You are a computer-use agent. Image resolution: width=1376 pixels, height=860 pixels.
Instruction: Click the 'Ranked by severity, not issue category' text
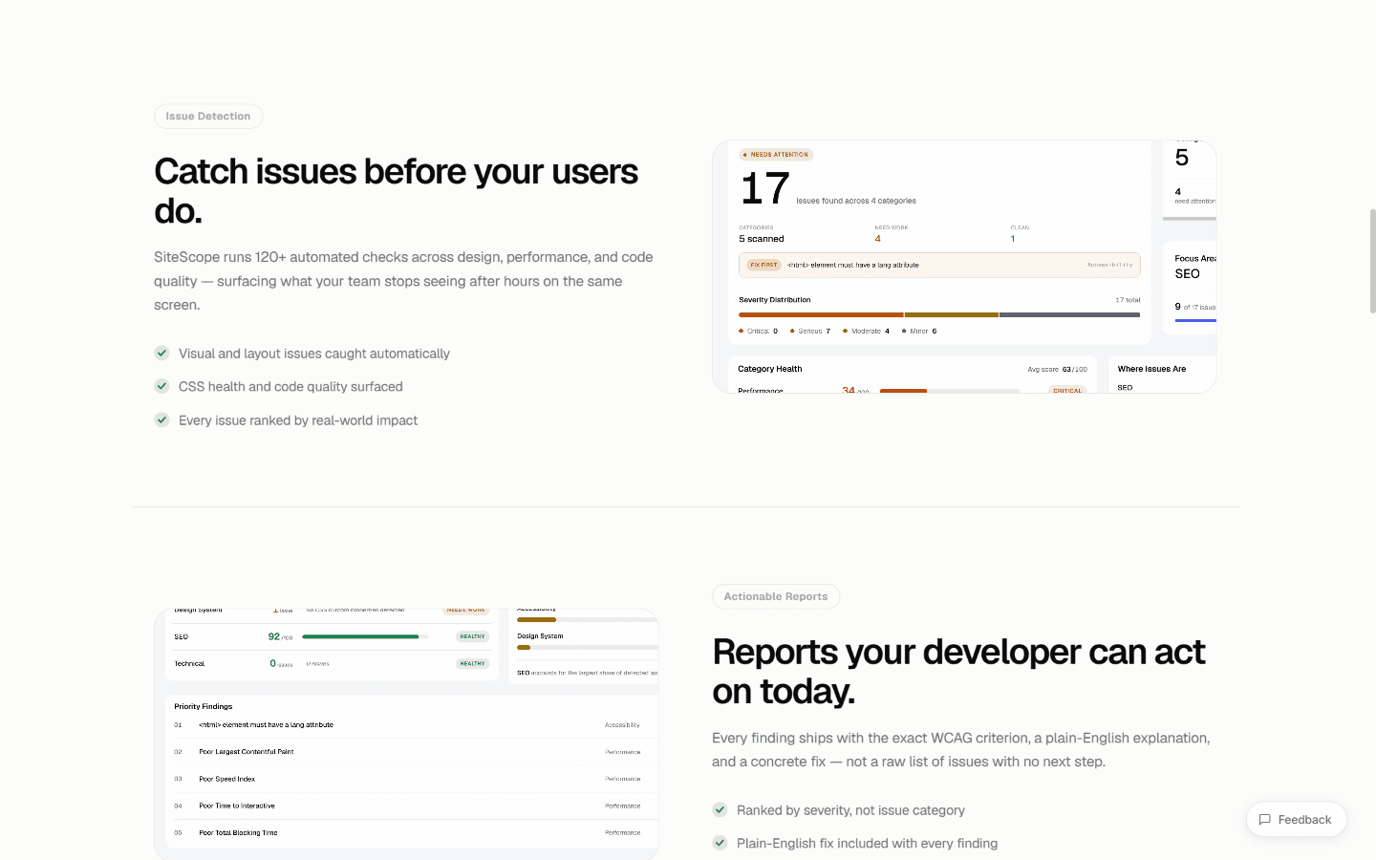point(850,810)
